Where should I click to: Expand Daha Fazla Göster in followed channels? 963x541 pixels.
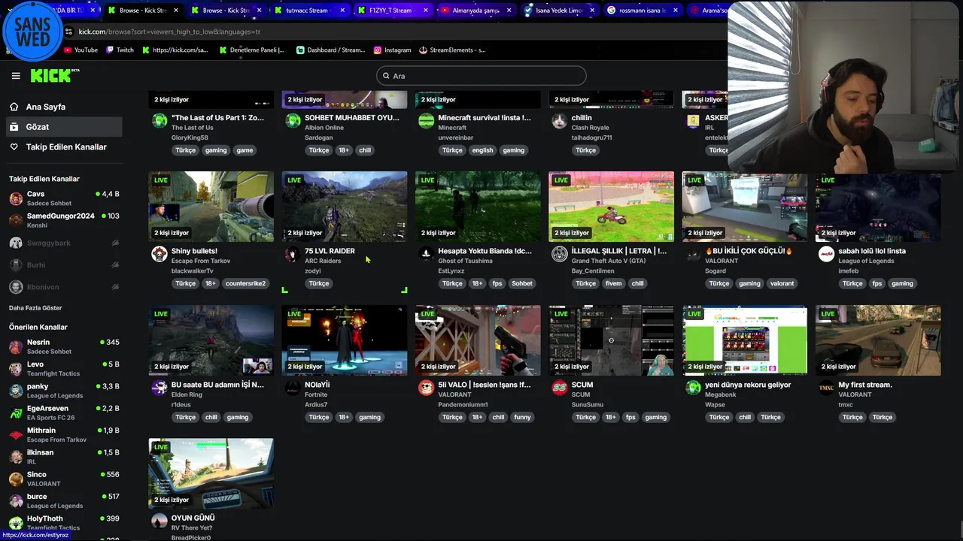35,308
